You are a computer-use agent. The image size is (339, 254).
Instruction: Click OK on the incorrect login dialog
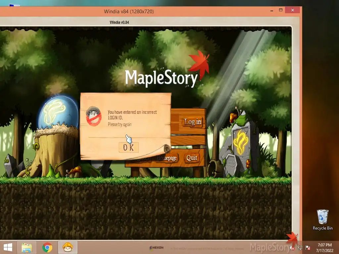pos(129,148)
